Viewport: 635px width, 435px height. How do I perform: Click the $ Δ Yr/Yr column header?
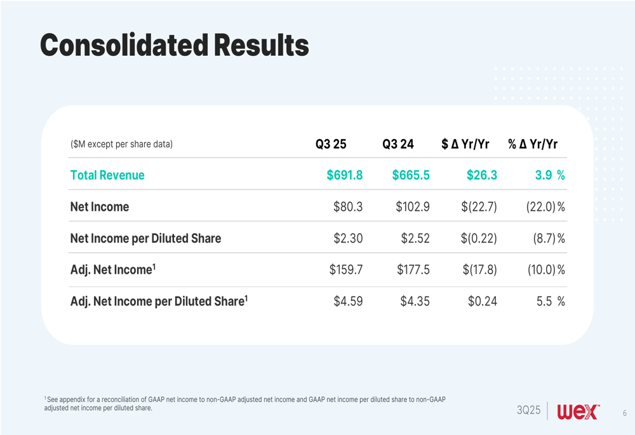click(x=465, y=144)
